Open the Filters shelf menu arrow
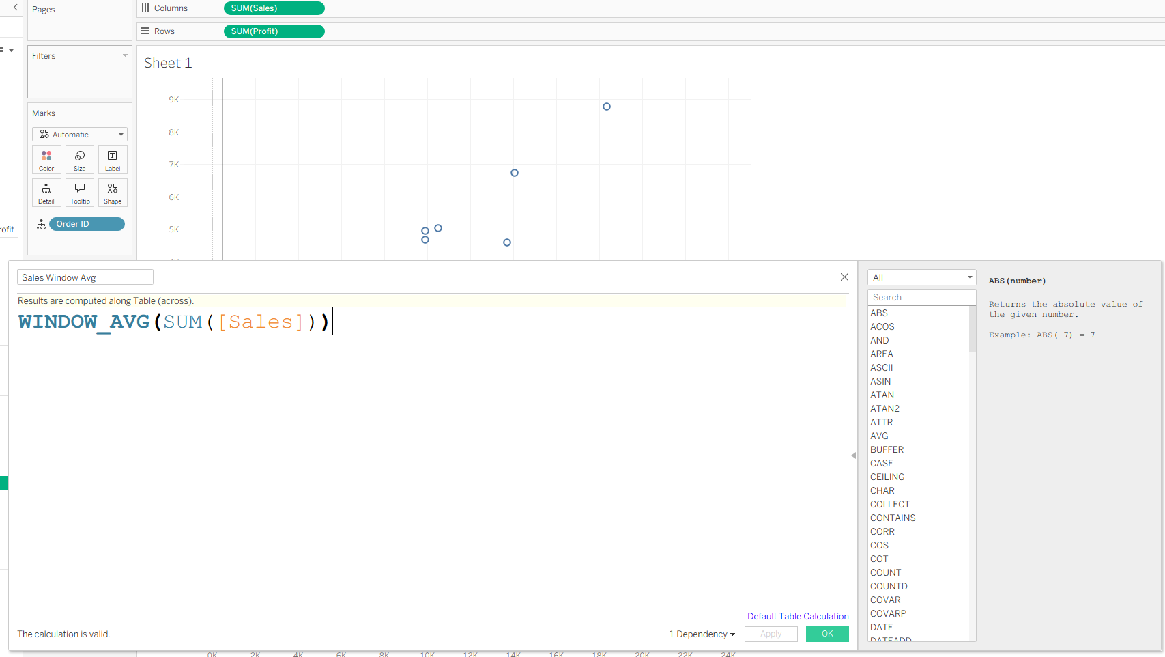Viewport: 1165px width, 657px height. (125, 55)
